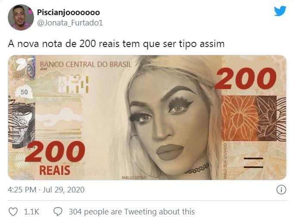
Task: Click the REAIS label on the banknote
Action: click(x=55, y=170)
